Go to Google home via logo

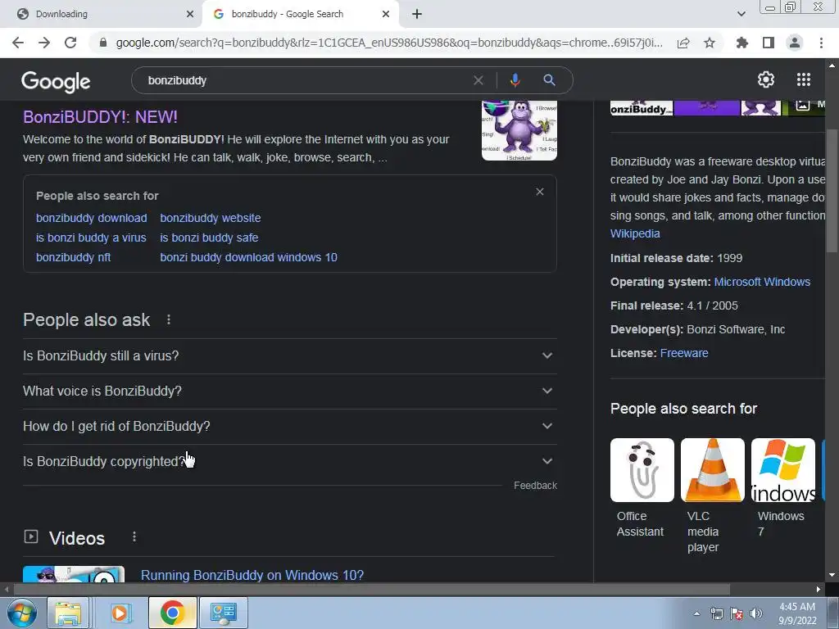(x=56, y=82)
